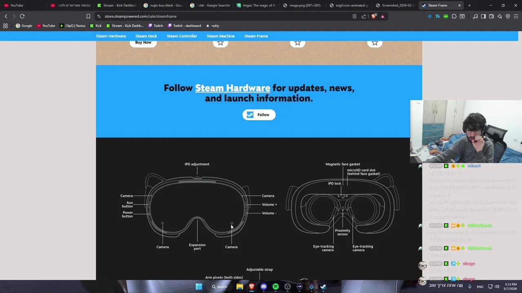The image size is (522, 293).
Task: Open the extensions puzzle piece menu
Action: (x=454, y=16)
